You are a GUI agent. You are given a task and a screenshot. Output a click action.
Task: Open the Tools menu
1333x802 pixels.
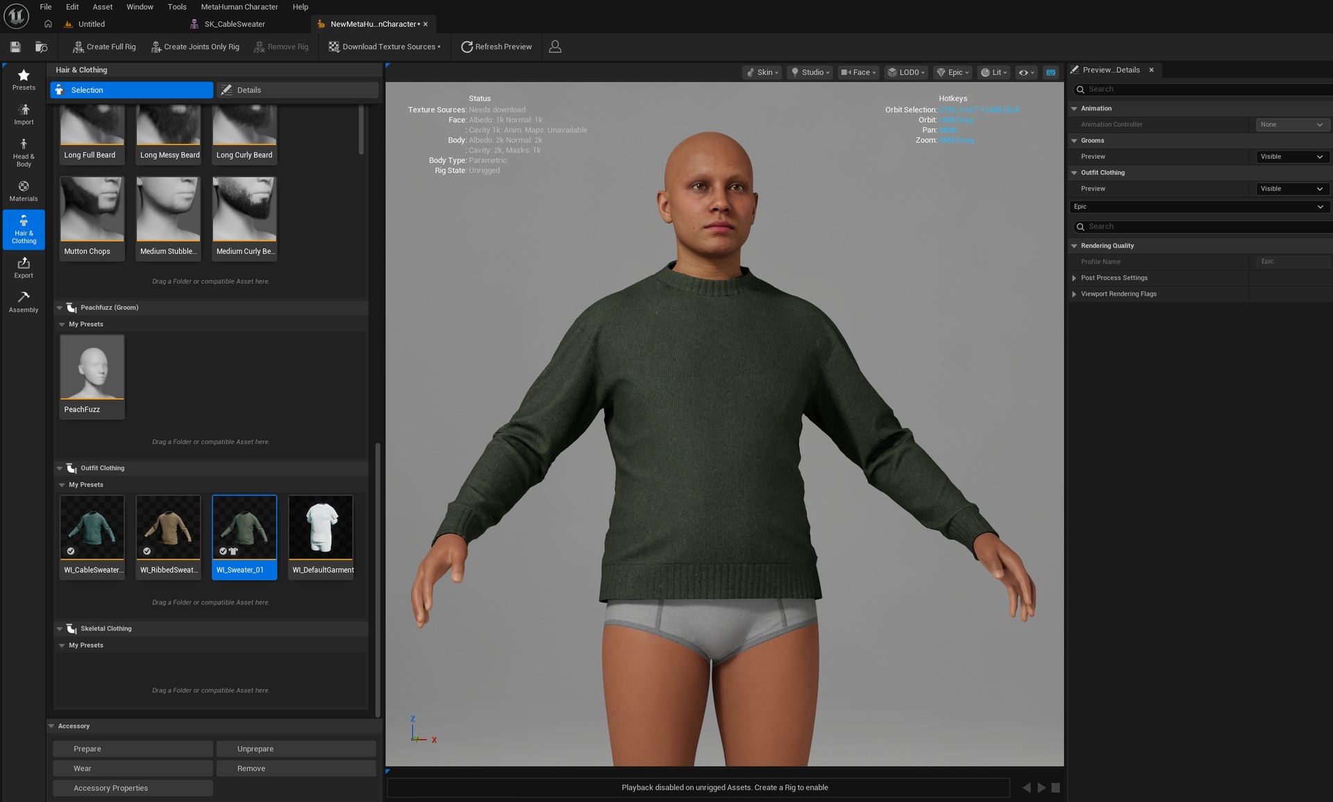[177, 6]
